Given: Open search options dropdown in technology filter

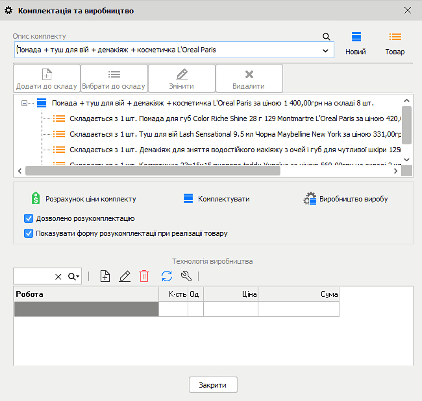Looking at the screenshot, I should pos(74,277).
